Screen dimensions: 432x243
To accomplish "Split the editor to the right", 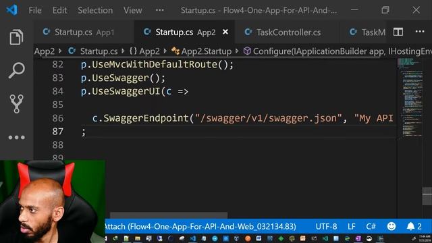I will 398,32.
